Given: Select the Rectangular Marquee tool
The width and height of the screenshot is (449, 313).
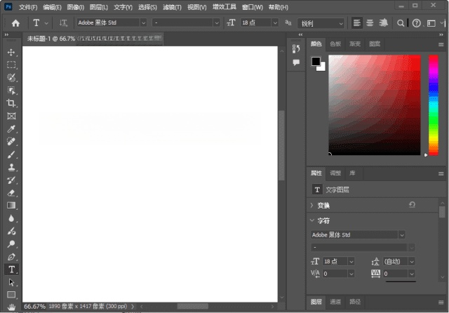Looking at the screenshot, I should (x=11, y=65).
